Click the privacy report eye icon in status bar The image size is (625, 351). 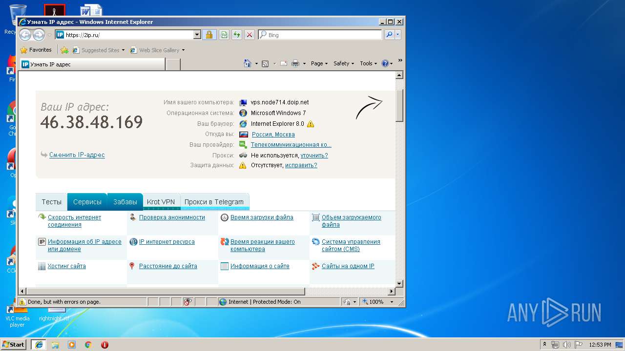click(188, 302)
